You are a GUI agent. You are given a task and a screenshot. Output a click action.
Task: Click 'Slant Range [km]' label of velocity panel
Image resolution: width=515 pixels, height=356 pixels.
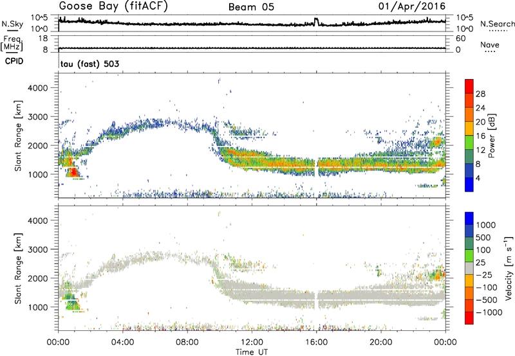(x=18, y=269)
